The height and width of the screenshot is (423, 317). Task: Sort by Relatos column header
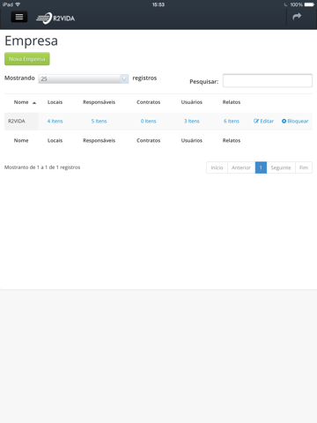(x=232, y=102)
